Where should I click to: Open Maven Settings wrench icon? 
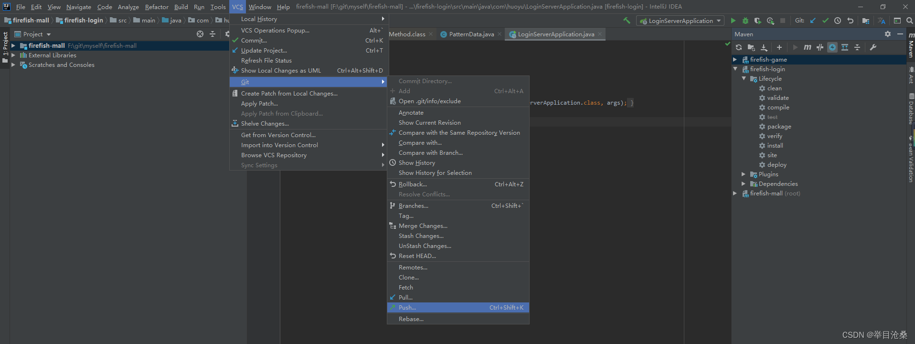pos(873,47)
